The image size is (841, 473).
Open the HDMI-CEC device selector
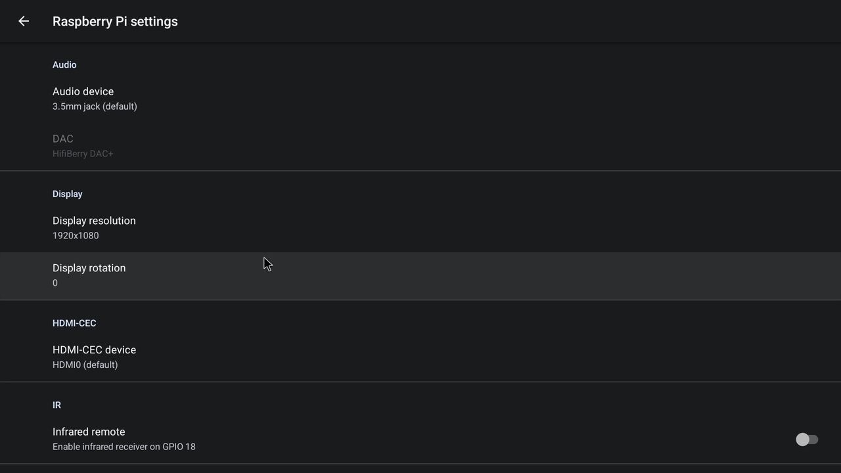click(94, 350)
